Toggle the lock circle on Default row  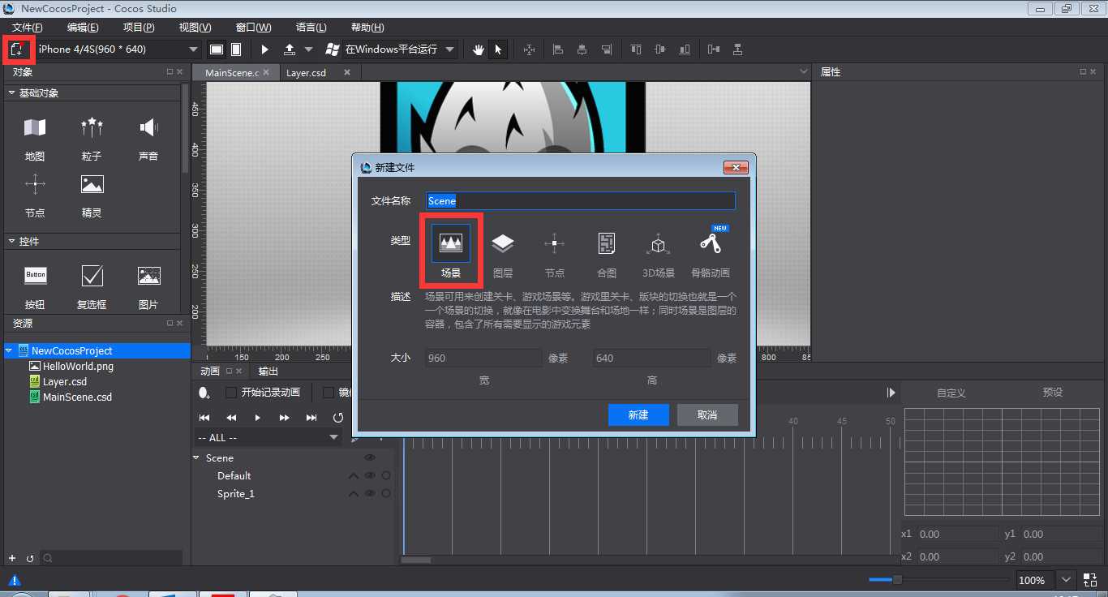coord(386,476)
